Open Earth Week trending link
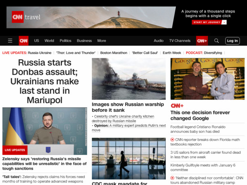The height and width of the screenshot is (185, 247). [172, 53]
